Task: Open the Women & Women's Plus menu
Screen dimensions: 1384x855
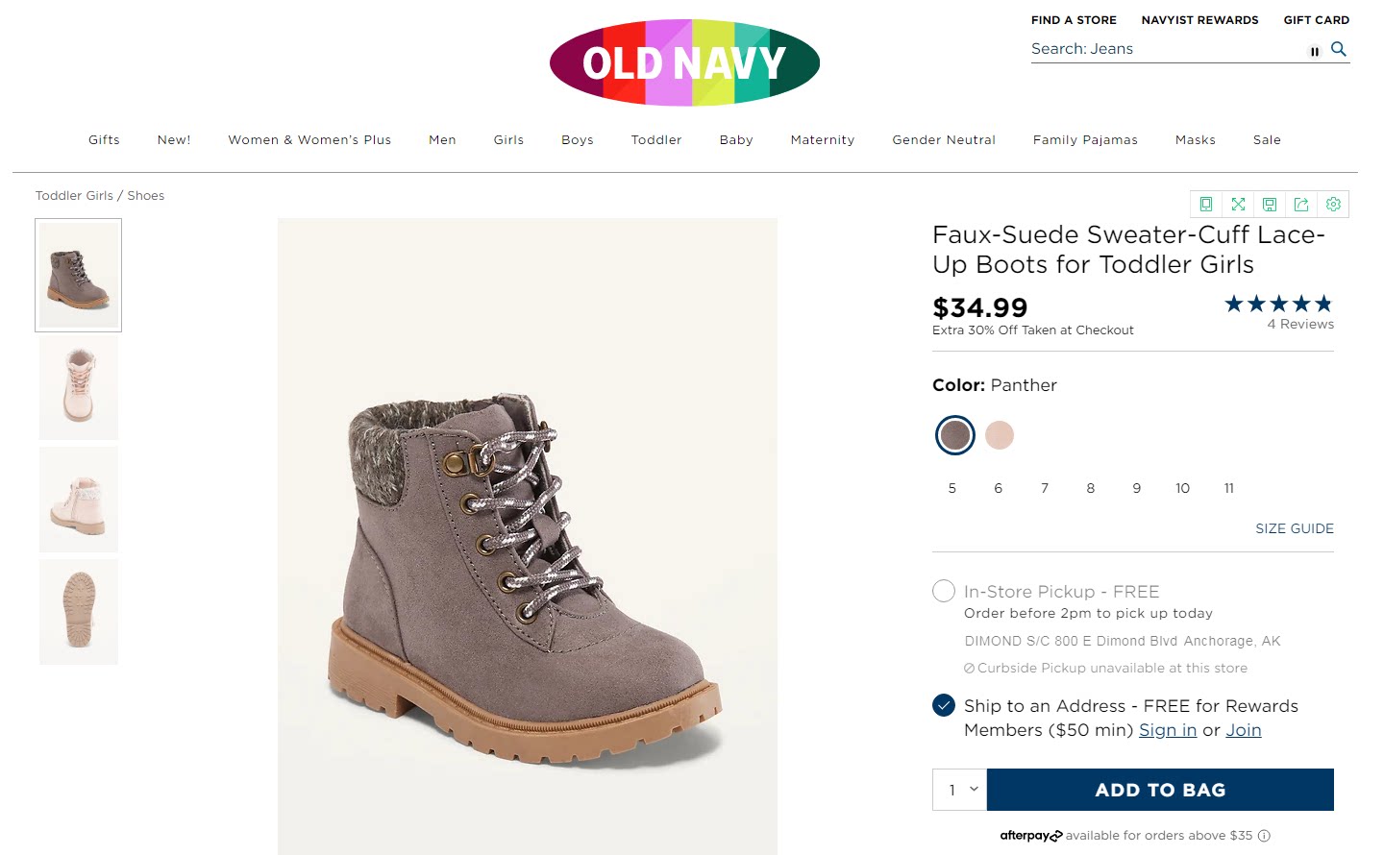Action: [309, 140]
